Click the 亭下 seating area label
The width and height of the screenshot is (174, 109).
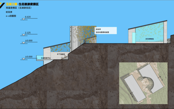pos(61,54)
